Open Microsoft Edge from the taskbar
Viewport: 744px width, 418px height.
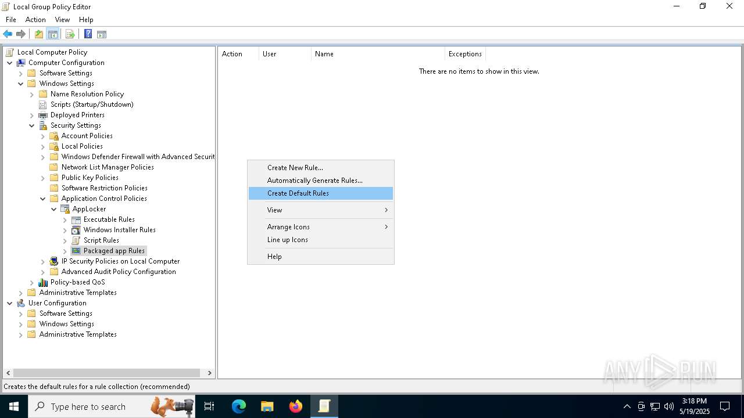coord(239,406)
